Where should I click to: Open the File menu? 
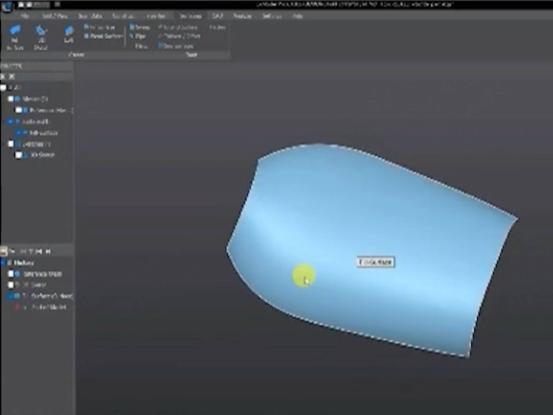(x=26, y=16)
